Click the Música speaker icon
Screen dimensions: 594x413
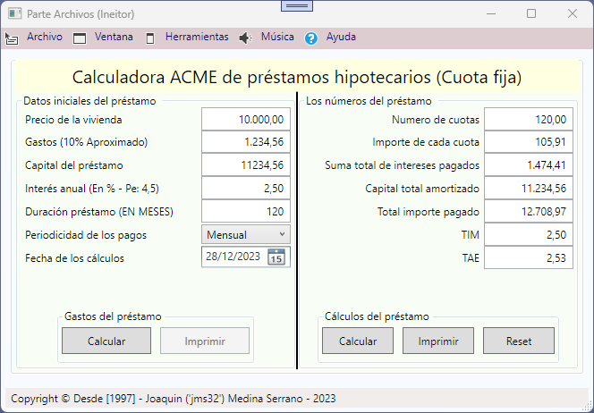point(245,38)
